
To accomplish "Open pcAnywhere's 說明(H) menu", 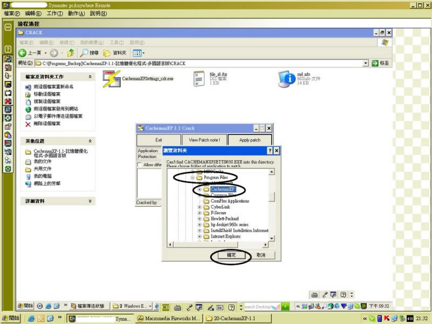I will point(98,13).
